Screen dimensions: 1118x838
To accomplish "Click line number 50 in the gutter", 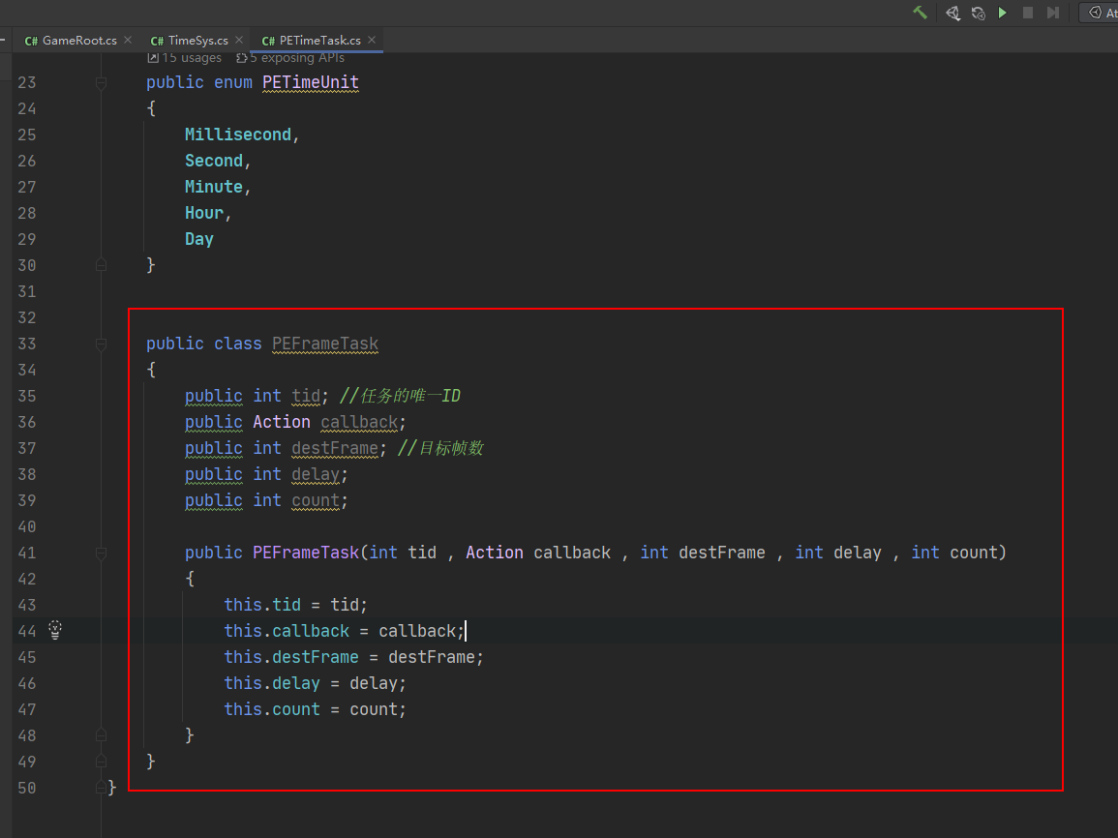I will click(27, 788).
